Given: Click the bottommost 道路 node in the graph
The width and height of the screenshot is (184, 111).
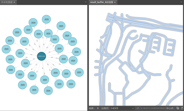Looking at the screenshot, I should click(48, 91).
